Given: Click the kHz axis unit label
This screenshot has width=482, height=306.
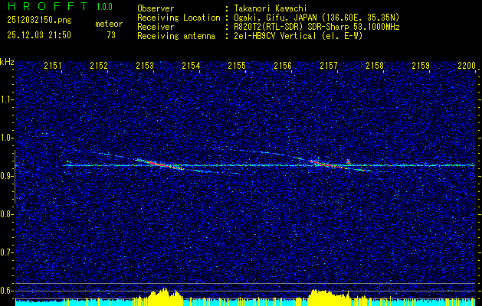Looking at the screenshot, I should [7, 62].
